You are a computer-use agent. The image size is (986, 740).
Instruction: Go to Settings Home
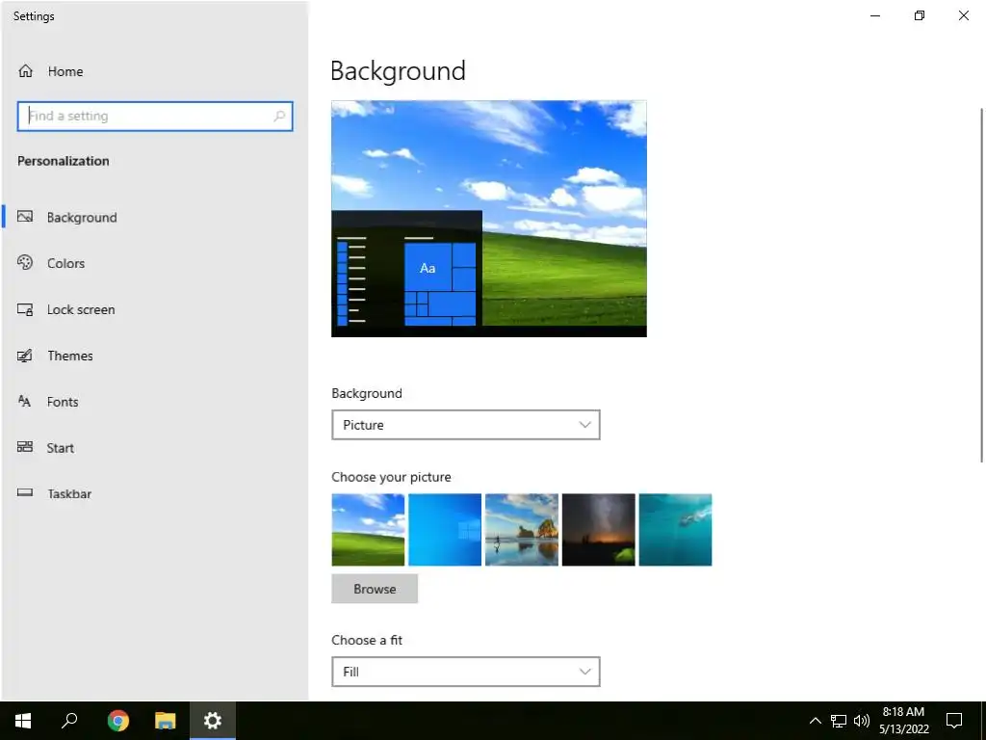tap(155, 71)
